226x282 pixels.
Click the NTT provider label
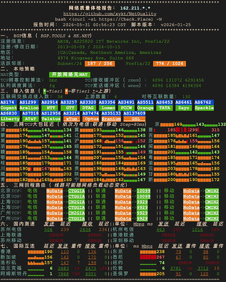pyautogui.click(x=50, y=108)
